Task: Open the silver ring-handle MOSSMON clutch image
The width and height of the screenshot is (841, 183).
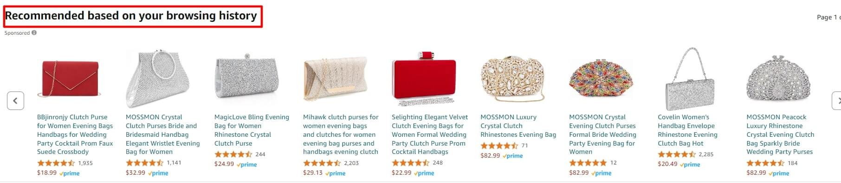Action: (x=160, y=79)
